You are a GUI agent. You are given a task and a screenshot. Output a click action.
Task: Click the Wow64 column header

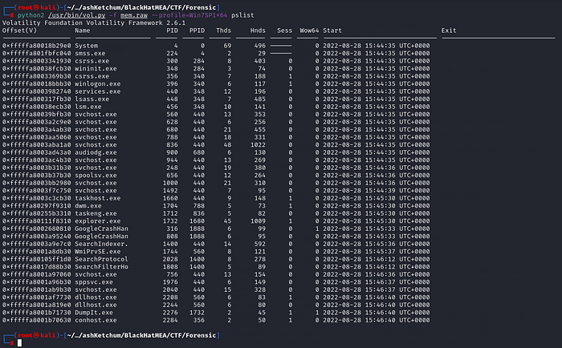coord(307,30)
